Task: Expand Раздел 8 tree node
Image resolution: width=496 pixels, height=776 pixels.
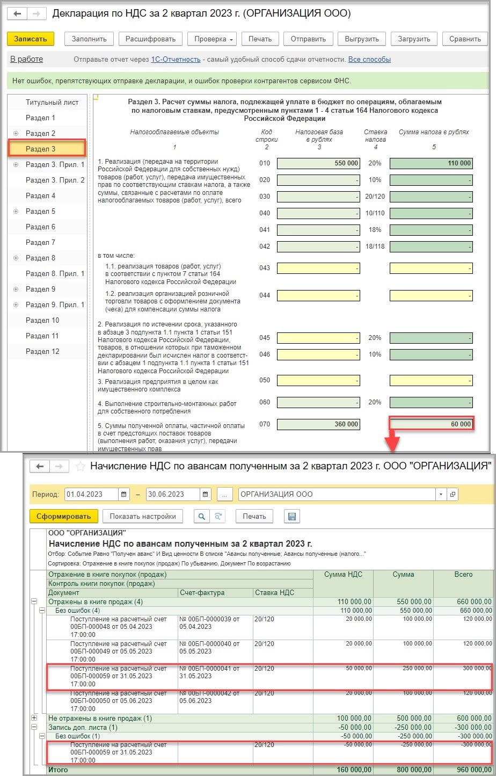Action: click(x=16, y=258)
